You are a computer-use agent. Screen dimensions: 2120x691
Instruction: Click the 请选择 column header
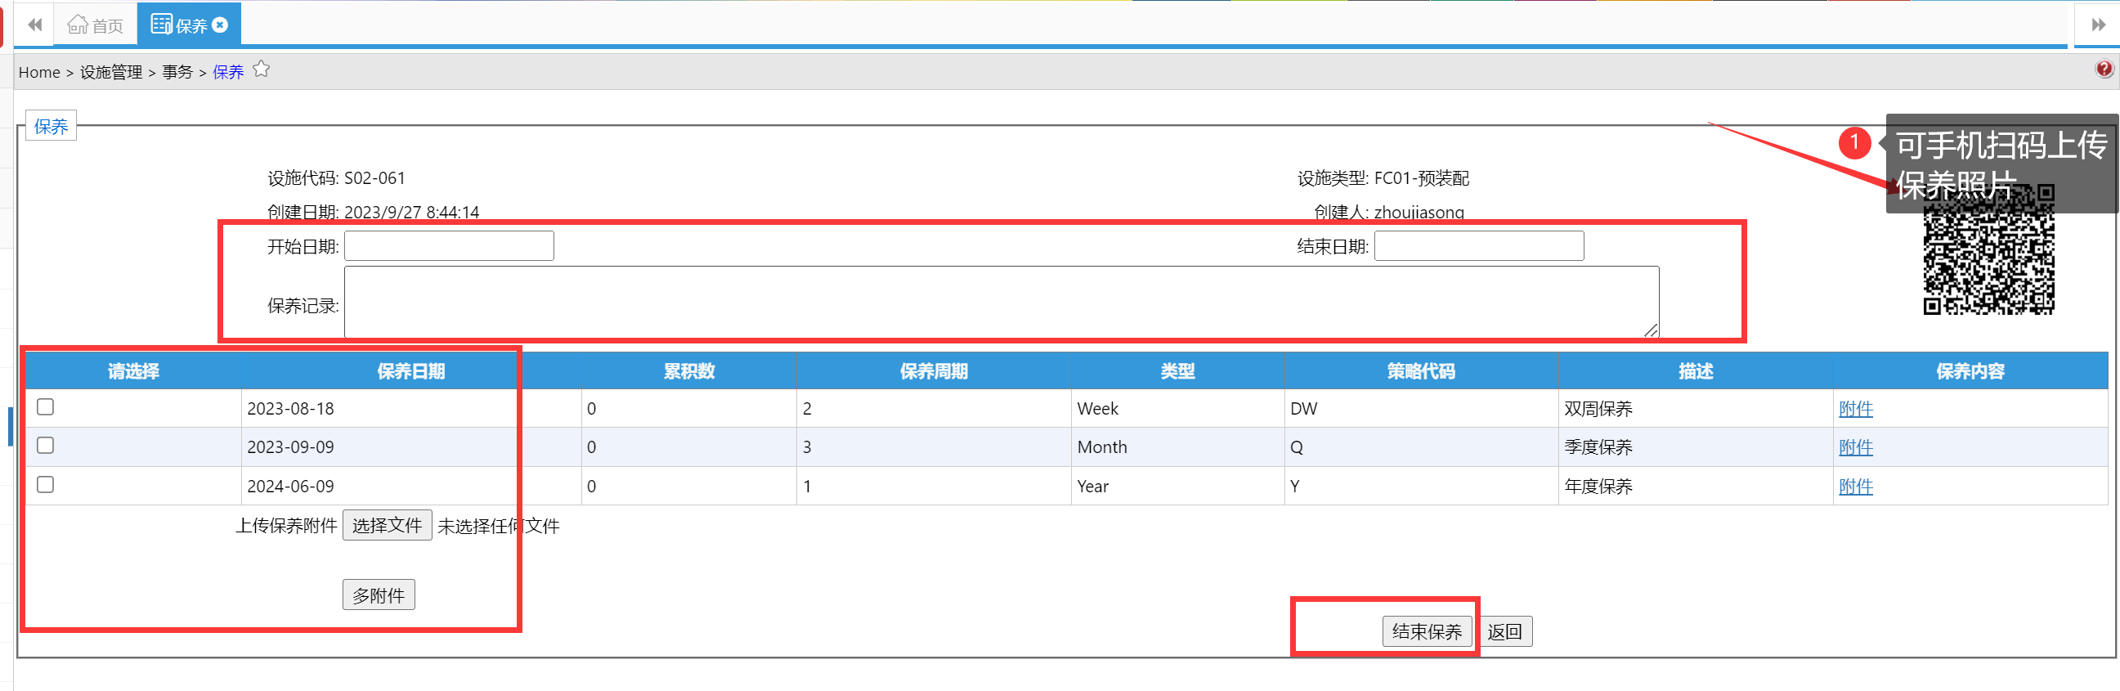(133, 371)
